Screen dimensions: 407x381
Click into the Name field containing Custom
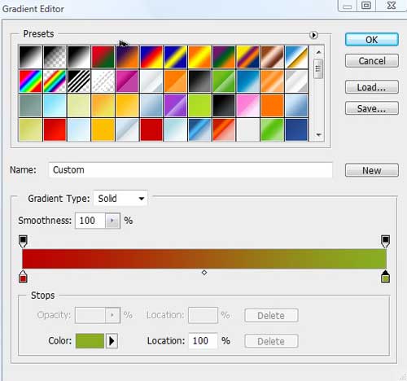point(190,170)
